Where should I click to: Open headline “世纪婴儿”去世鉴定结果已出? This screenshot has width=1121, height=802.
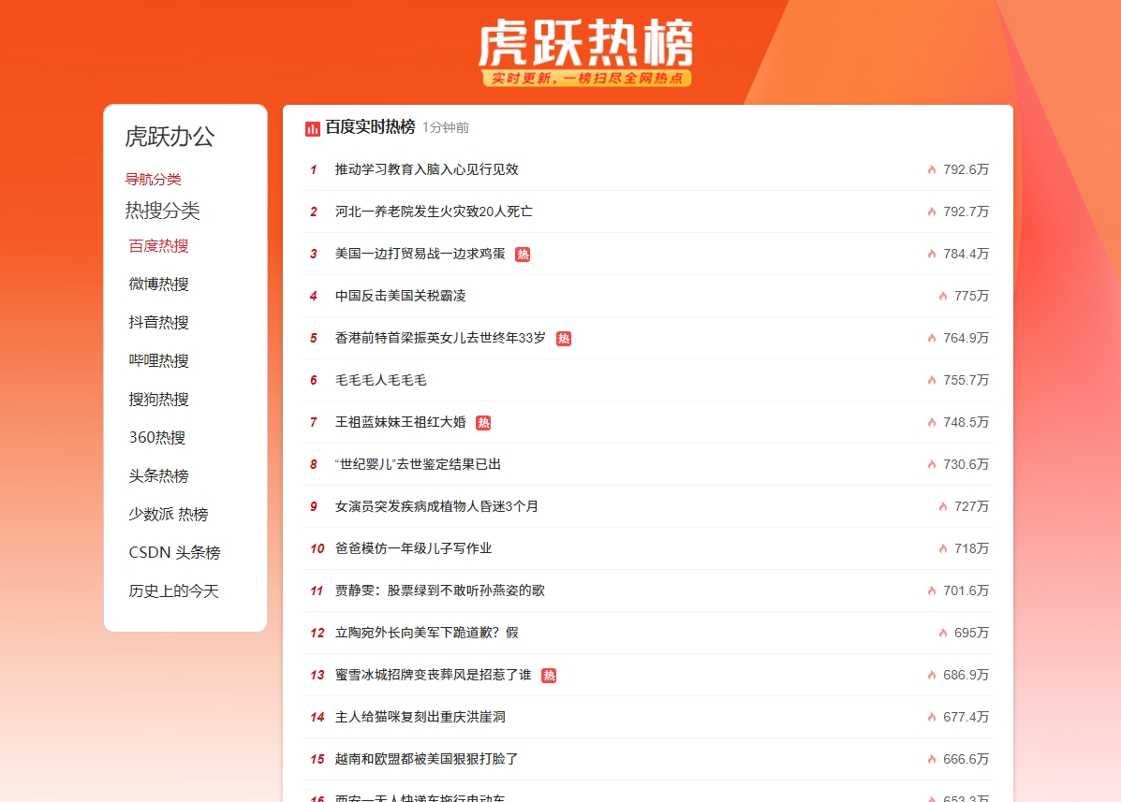point(418,465)
